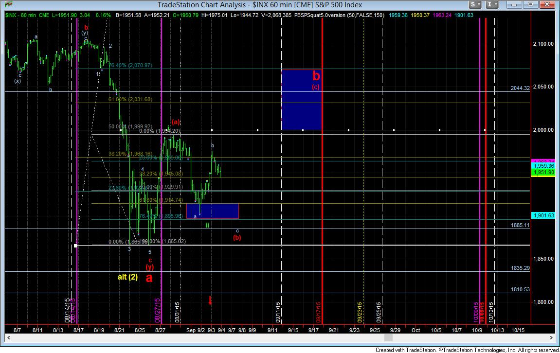Click the green 'ii' wave label

pos(207,225)
